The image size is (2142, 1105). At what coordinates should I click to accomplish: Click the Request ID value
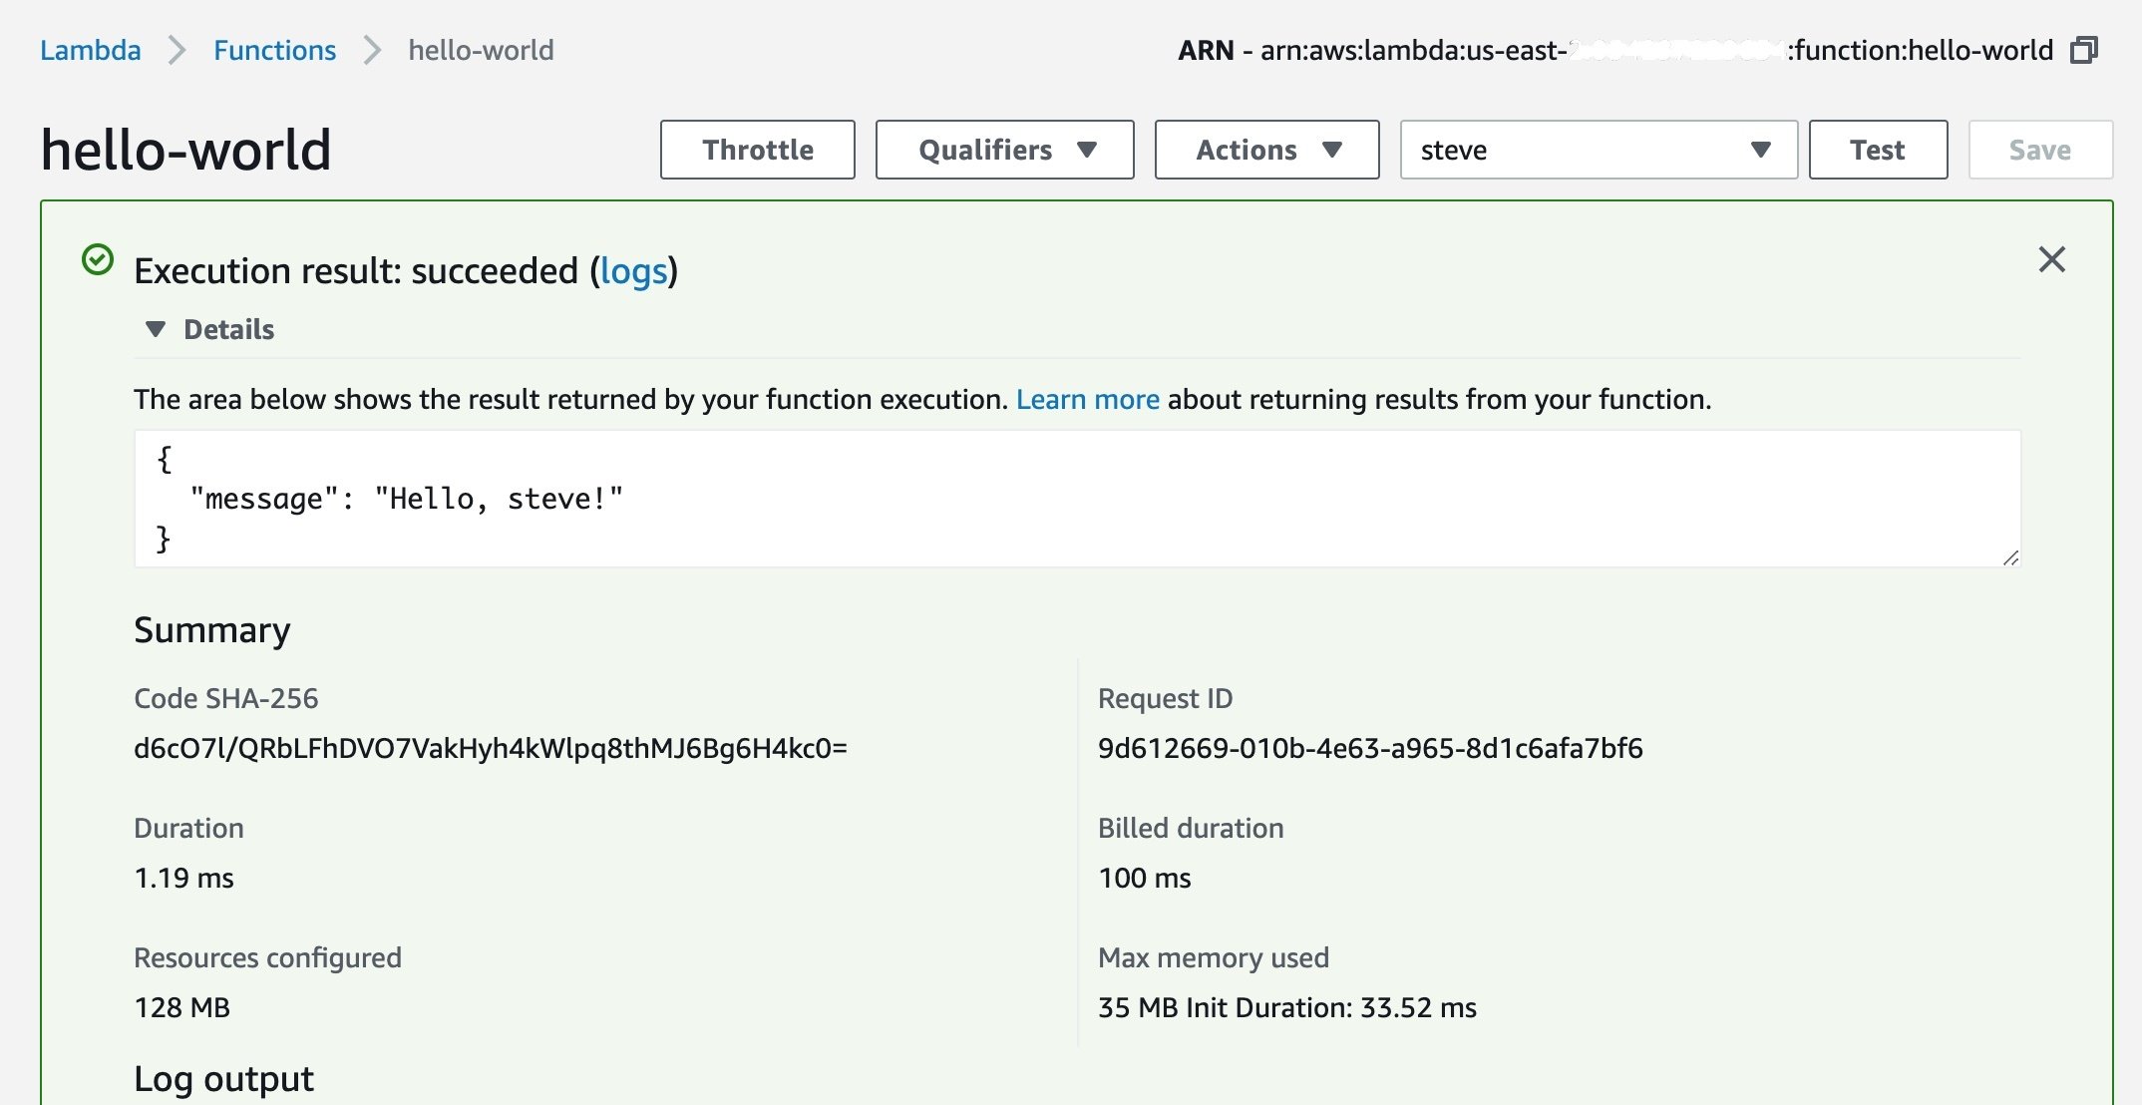(x=1369, y=748)
